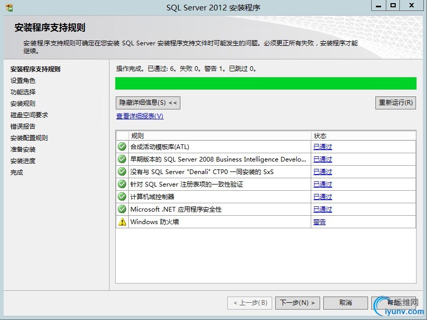The image size is (427, 320).
Task: Click 重新运行(R) to rerun checks
Action: pyautogui.click(x=396, y=103)
